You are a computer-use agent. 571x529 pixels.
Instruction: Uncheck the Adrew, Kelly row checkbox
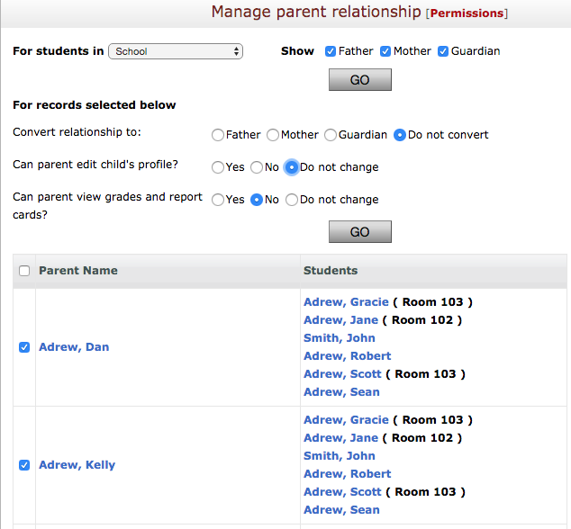click(24, 465)
